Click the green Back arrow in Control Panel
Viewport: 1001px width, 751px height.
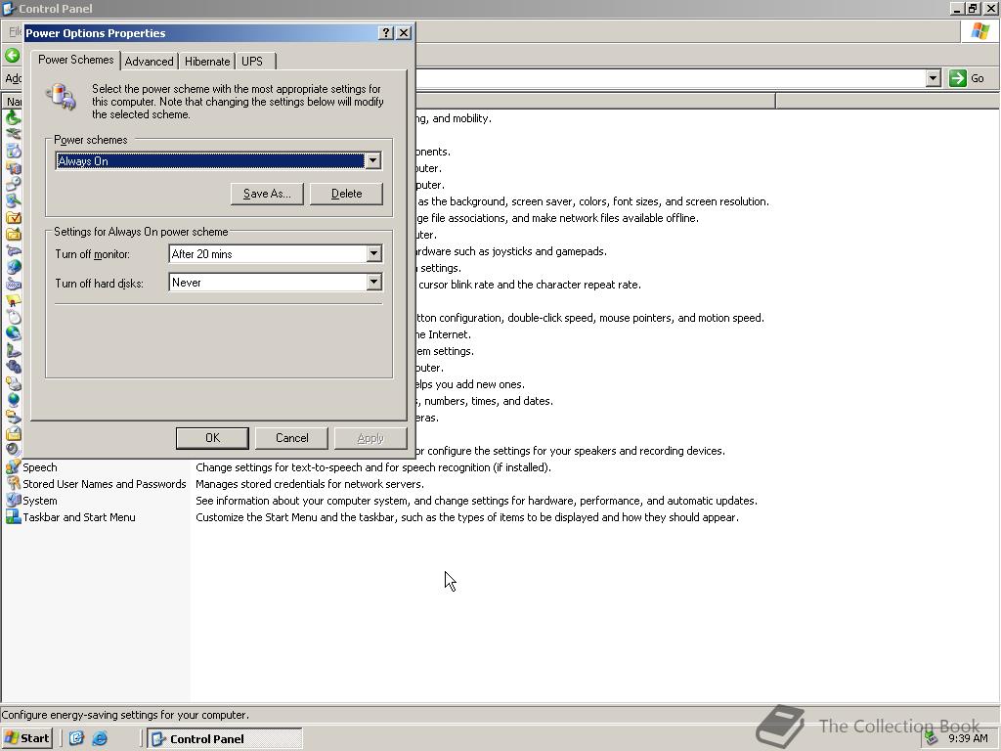click(12, 55)
